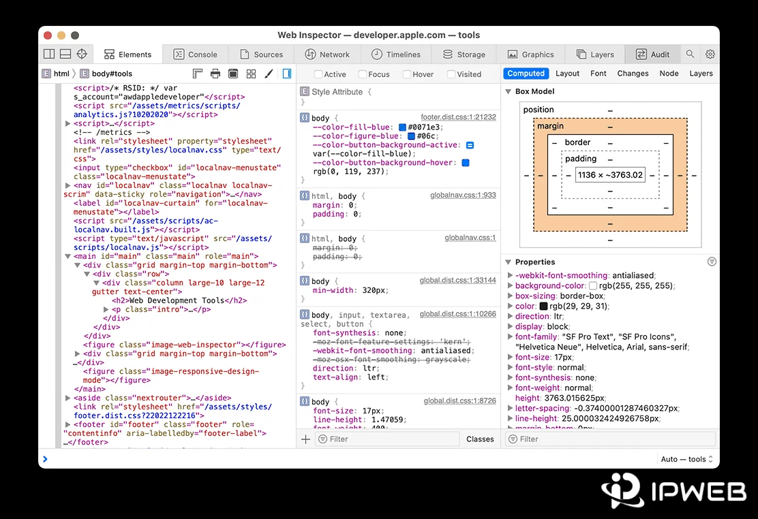This screenshot has height=519, width=758.
Task: Select the Font sidebar panel
Action: pos(598,74)
